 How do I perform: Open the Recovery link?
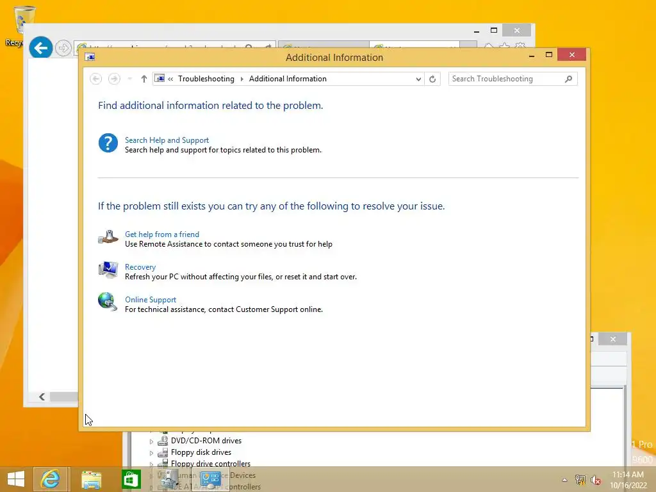(x=140, y=267)
